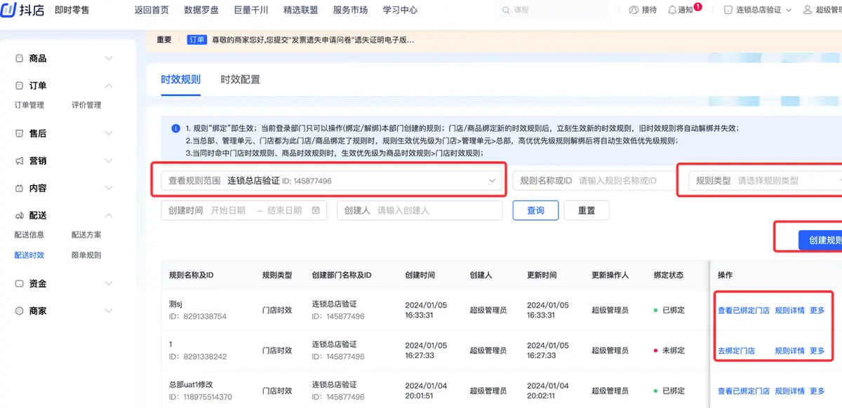Click the 创建人 input field
The height and width of the screenshot is (408, 842).
(420, 210)
